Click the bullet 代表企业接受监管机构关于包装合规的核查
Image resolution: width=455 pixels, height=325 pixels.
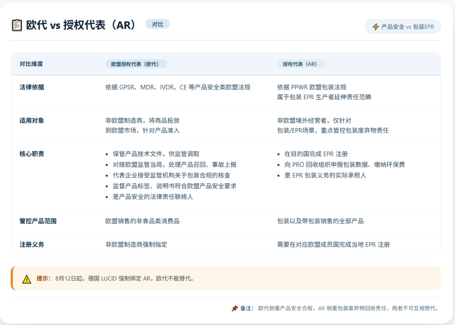click(x=171, y=175)
